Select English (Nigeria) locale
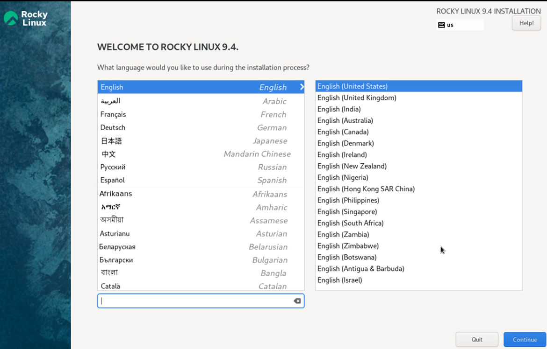This screenshot has height=349, width=547. pyautogui.click(x=418, y=178)
